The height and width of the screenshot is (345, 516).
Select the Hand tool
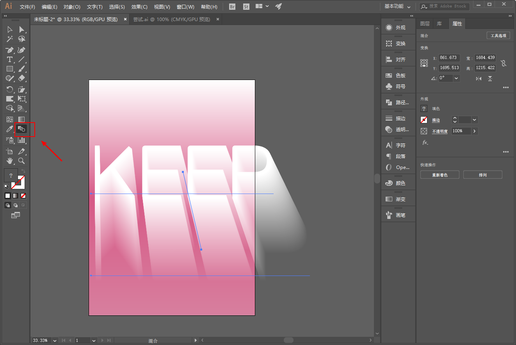pyautogui.click(x=10, y=160)
